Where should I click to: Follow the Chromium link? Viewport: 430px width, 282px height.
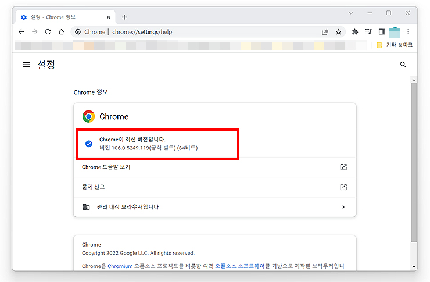click(x=120, y=266)
